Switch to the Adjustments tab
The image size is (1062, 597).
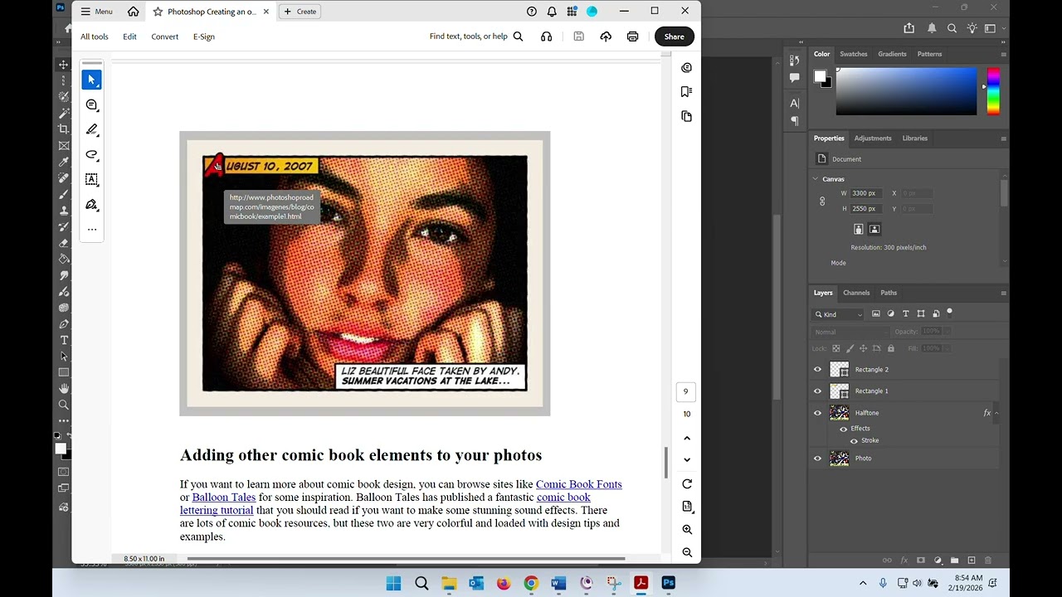point(873,138)
